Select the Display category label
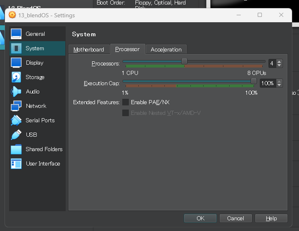 (35, 63)
